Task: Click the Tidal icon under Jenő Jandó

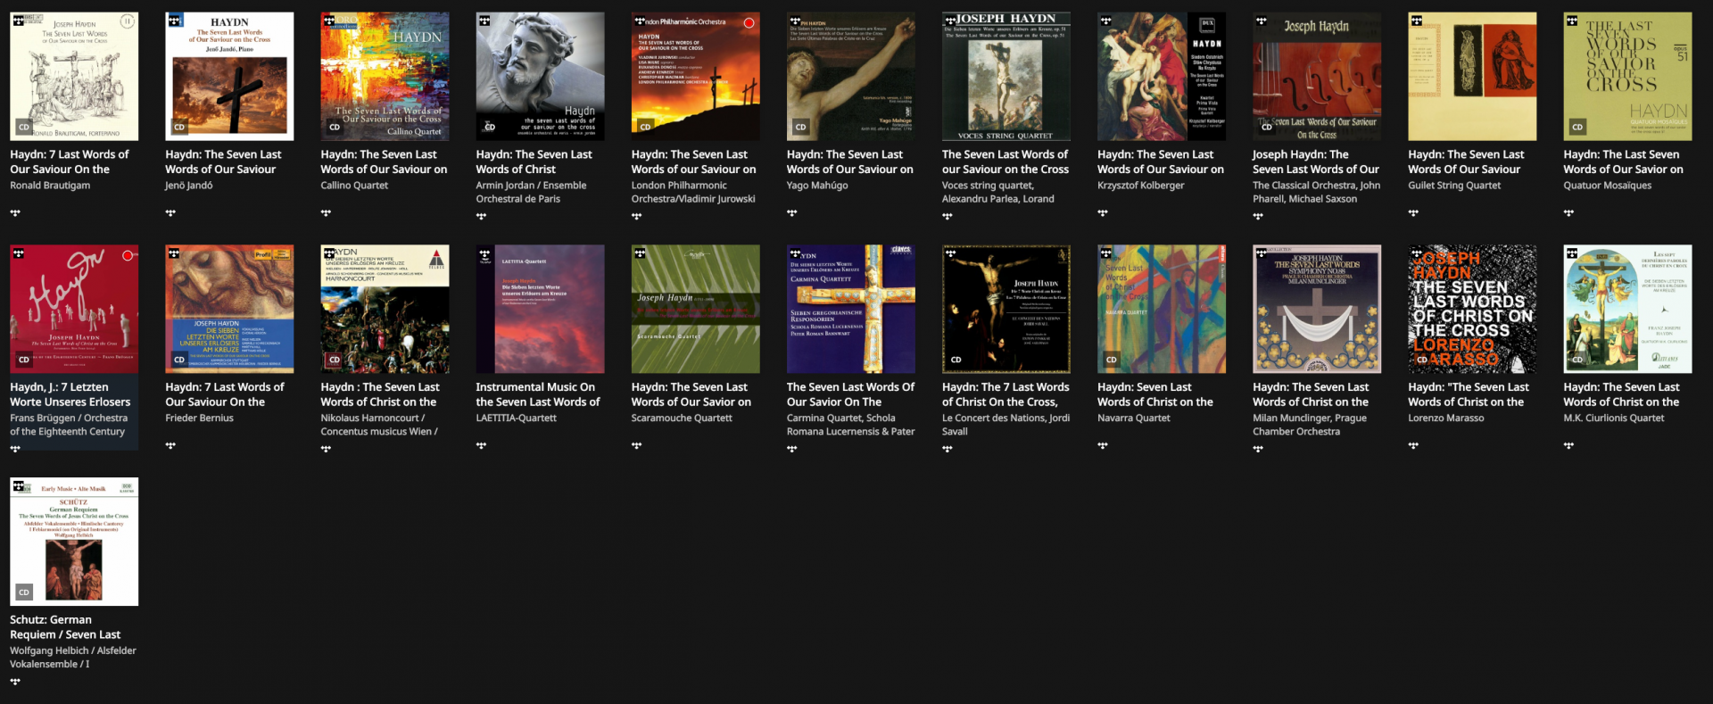Action: pos(170,213)
